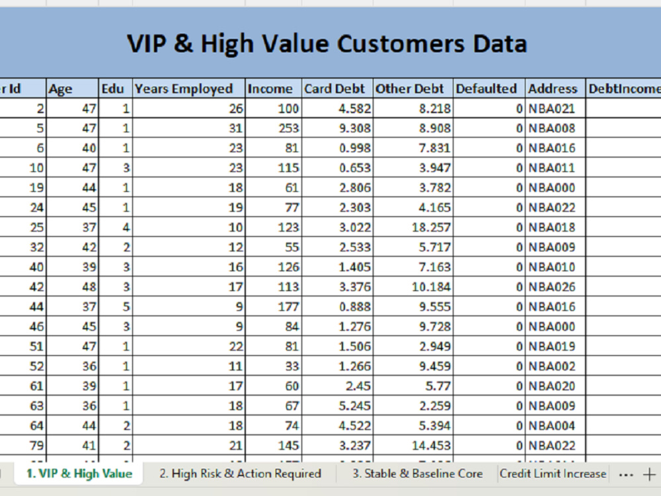
Task: Select Card Debt cell 2.45
Action: 337,386
